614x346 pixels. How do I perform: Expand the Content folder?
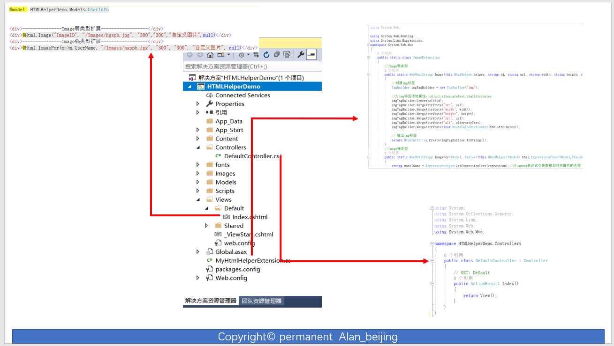pyautogui.click(x=198, y=139)
